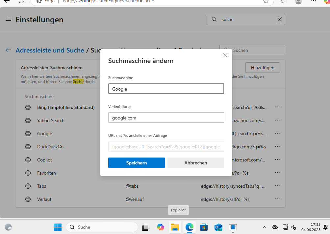Click the @verlauf shortcut text
Image resolution: width=330 pixels, height=234 pixels.
[135, 199]
